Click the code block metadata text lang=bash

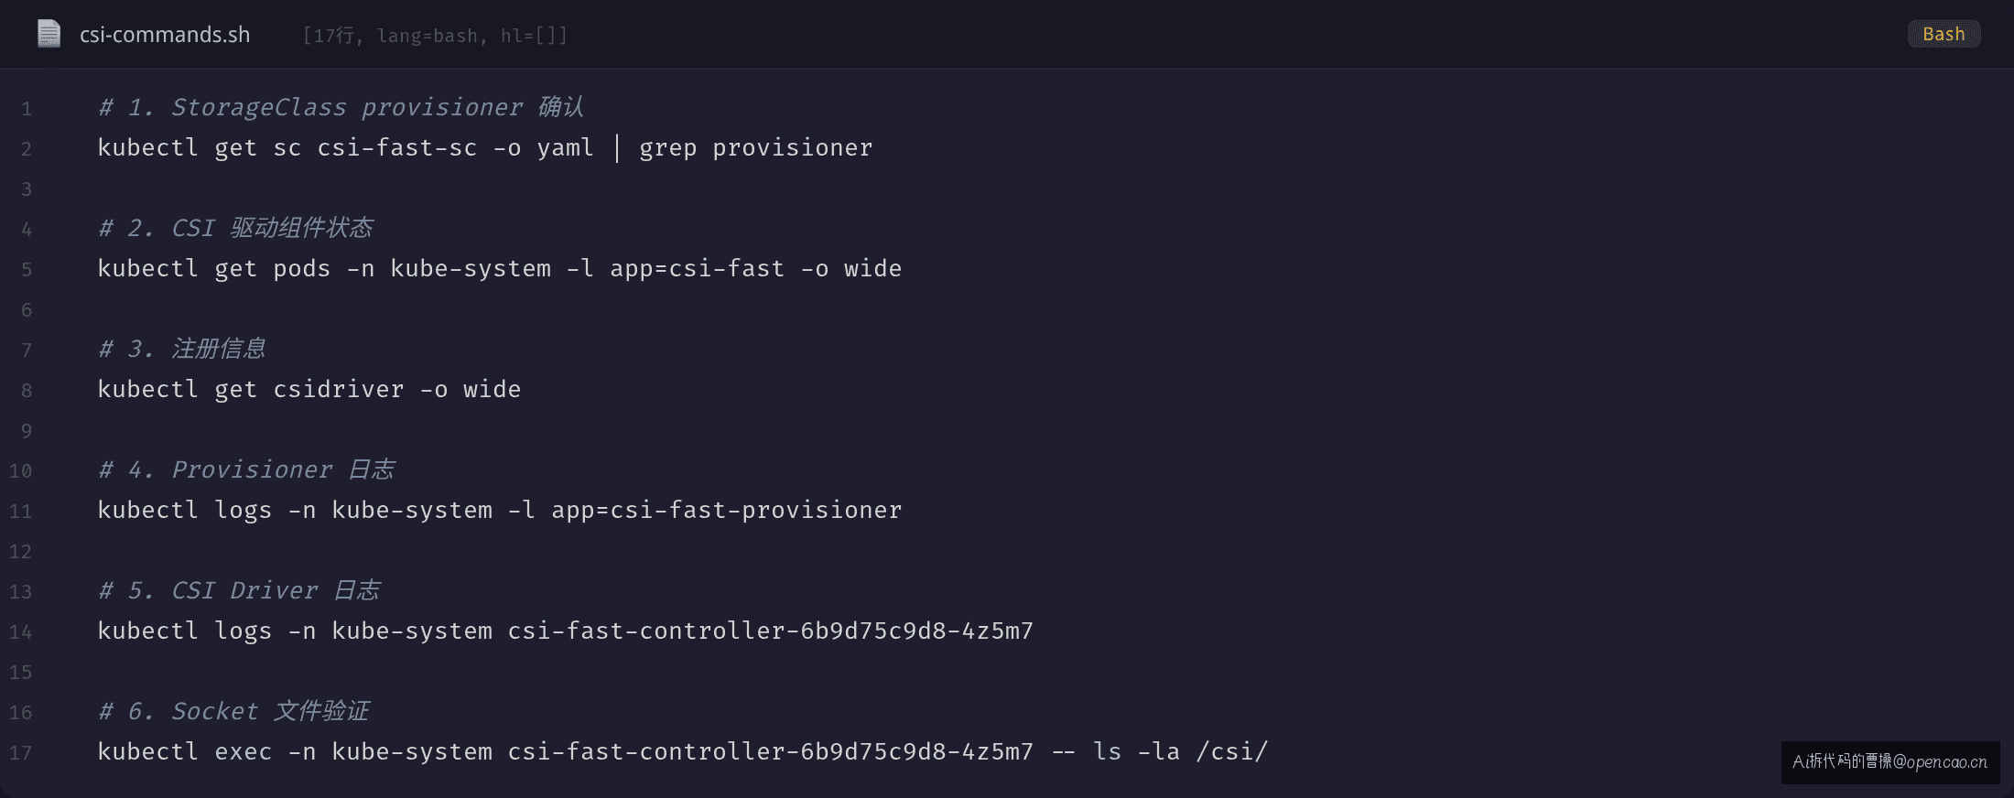(x=428, y=36)
